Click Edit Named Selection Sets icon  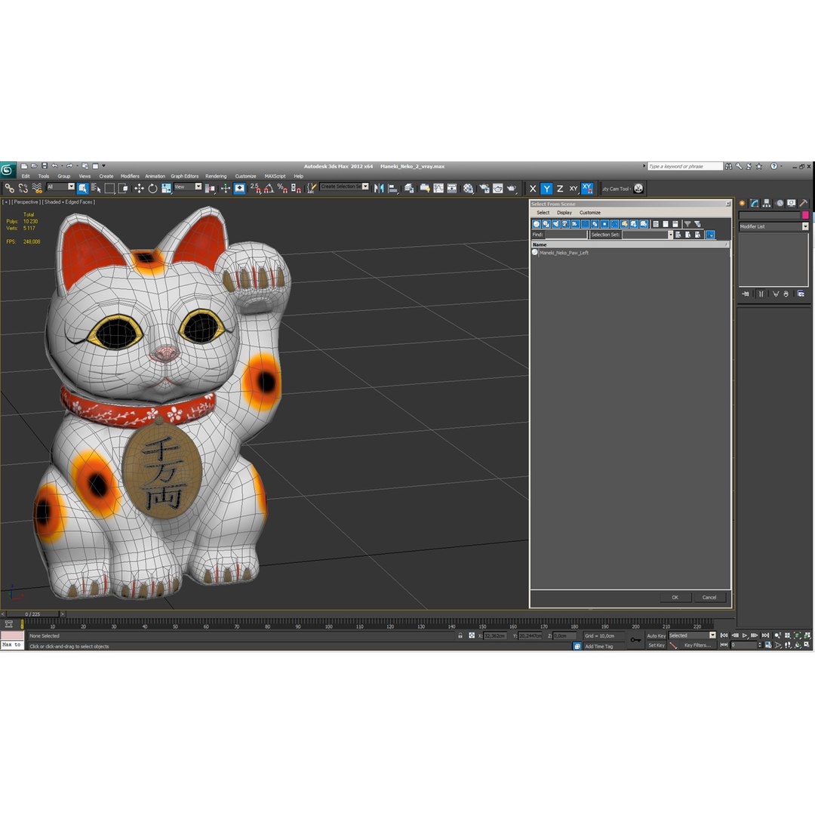[311, 188]
